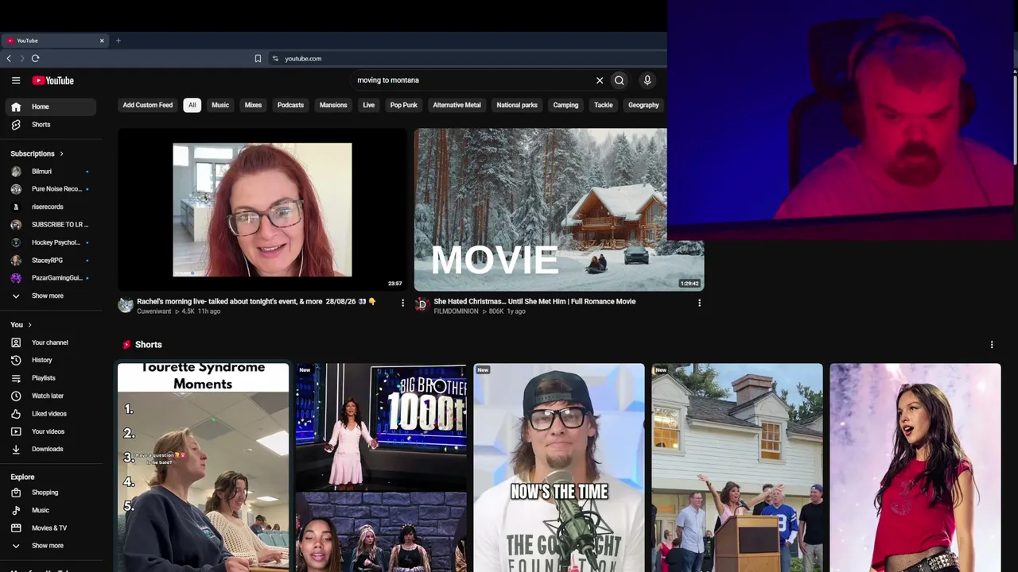Click the Add Custom Feed button
1018x572 pixels.
tap(148, 105)
